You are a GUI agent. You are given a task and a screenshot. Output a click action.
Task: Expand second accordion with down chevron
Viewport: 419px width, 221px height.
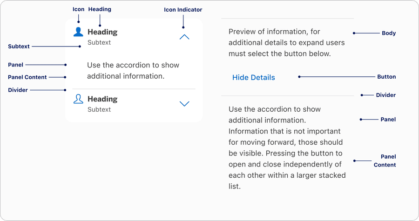(x=184, y=104)
